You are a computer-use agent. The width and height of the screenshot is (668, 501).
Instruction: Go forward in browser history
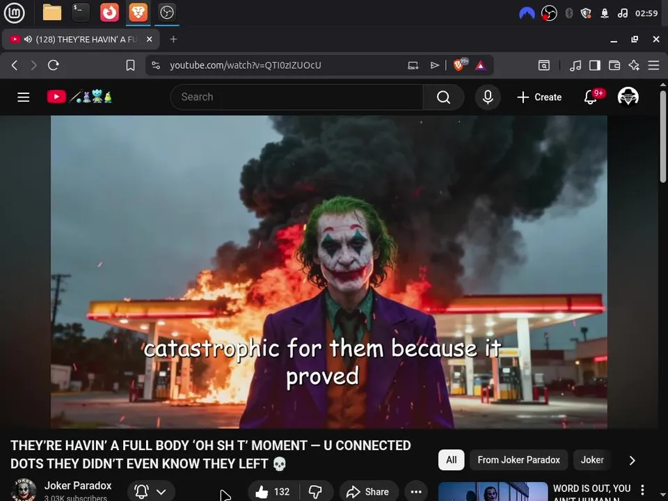[x=33, y=65]
